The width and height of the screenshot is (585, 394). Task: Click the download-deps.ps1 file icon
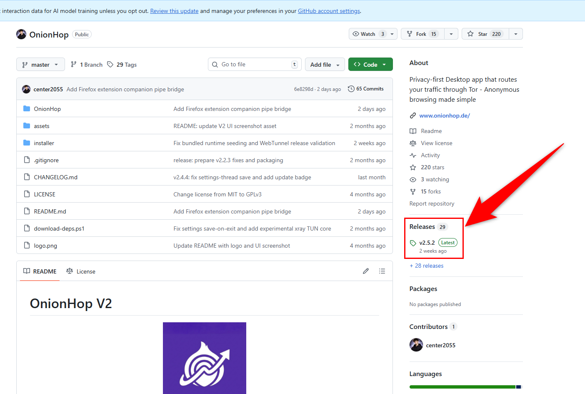coord(27,228)
